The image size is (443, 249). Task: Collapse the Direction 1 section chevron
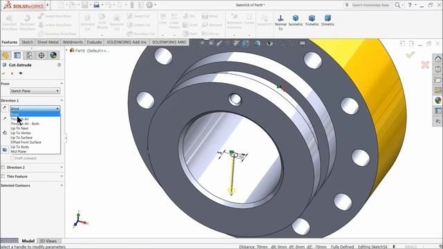pos(62,100)
